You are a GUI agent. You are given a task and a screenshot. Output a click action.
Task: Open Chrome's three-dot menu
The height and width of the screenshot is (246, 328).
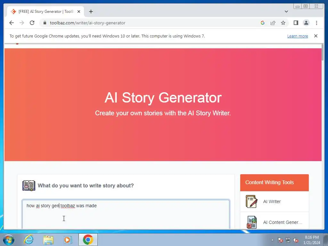click(316, 23)
